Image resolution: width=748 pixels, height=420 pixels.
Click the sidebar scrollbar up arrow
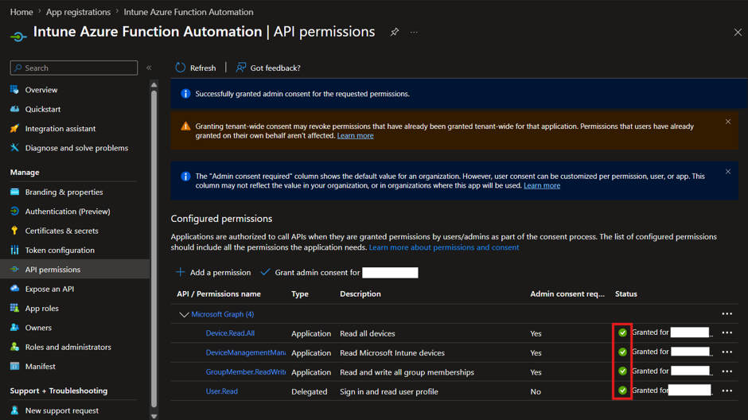(154, 85)
